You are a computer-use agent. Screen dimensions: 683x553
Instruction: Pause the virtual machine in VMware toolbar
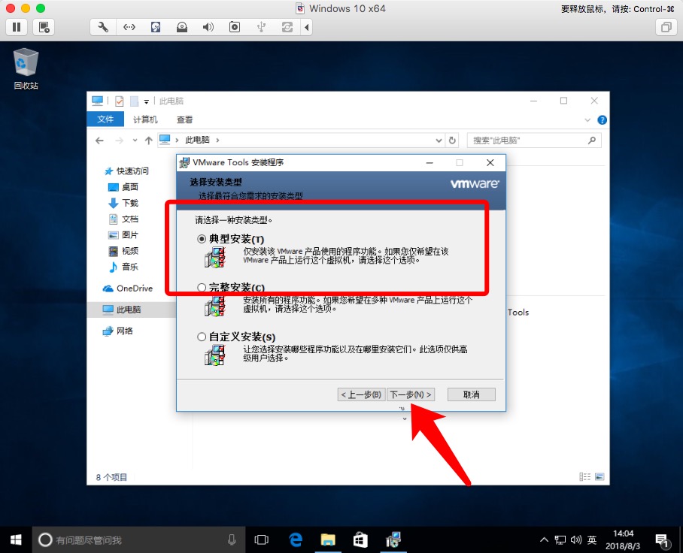click(17, 27)
